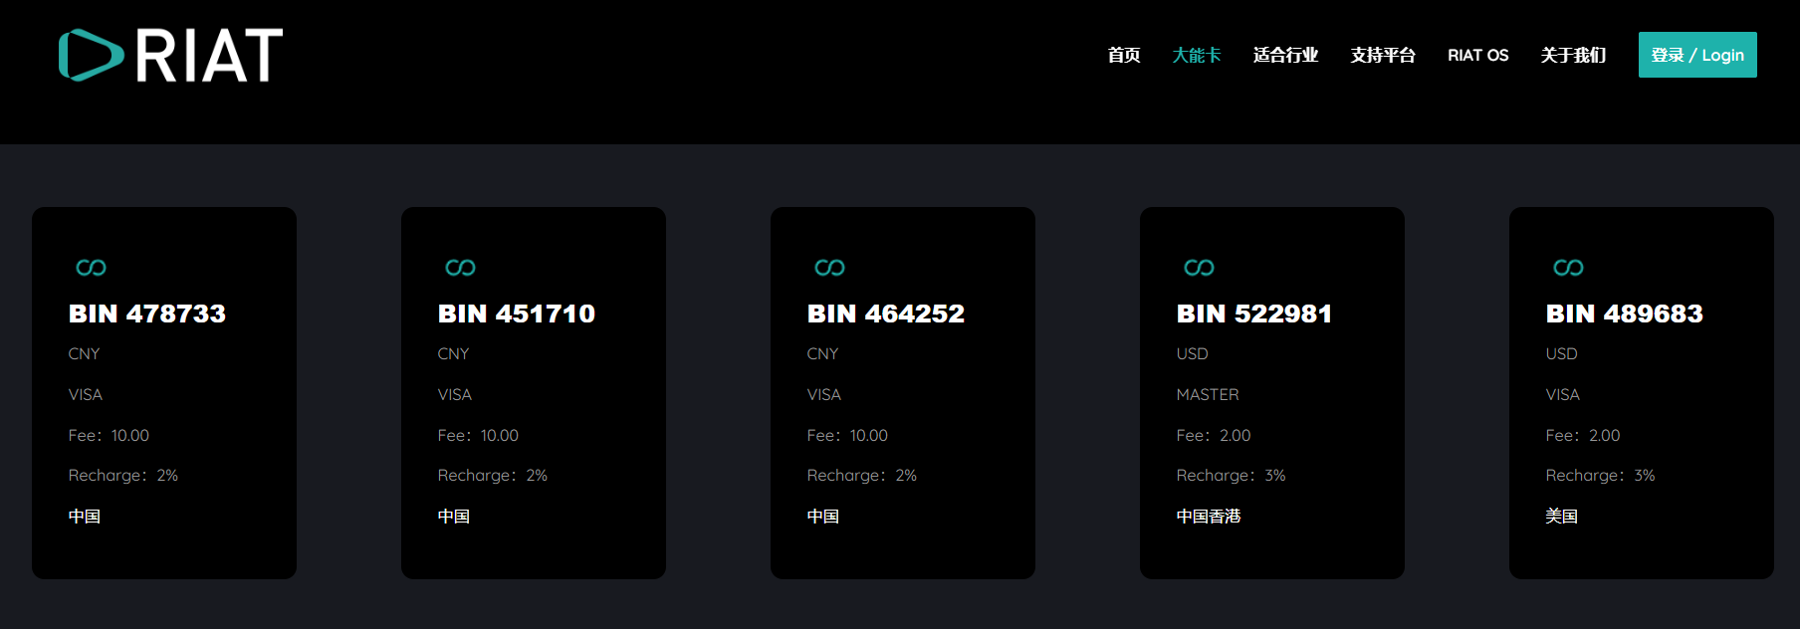
Task: Go to RIAT OS in the navigation
Action: [x=1478, y=55]
